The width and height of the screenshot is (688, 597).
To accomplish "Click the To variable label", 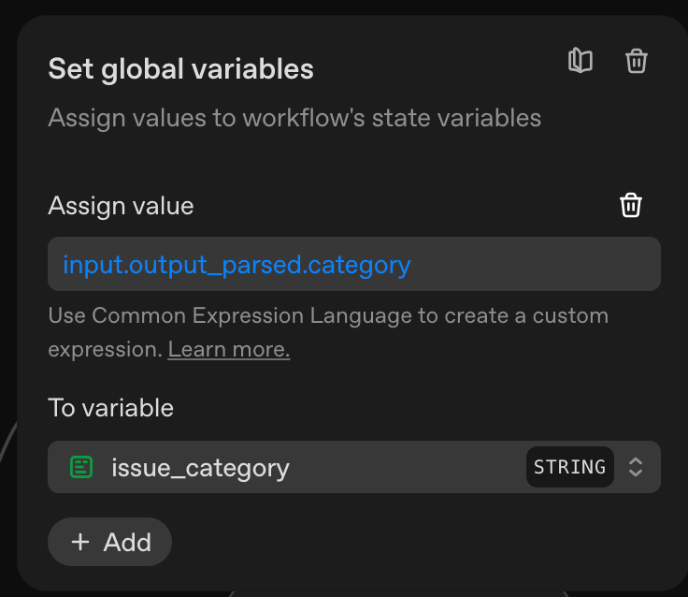I will point(110,408).
